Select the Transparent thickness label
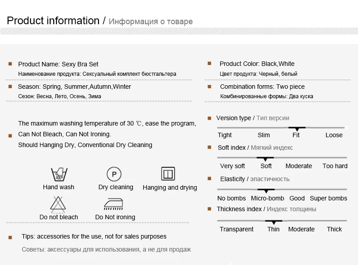Viewport: 358px width, 265px height. click(x=237, y=229)
